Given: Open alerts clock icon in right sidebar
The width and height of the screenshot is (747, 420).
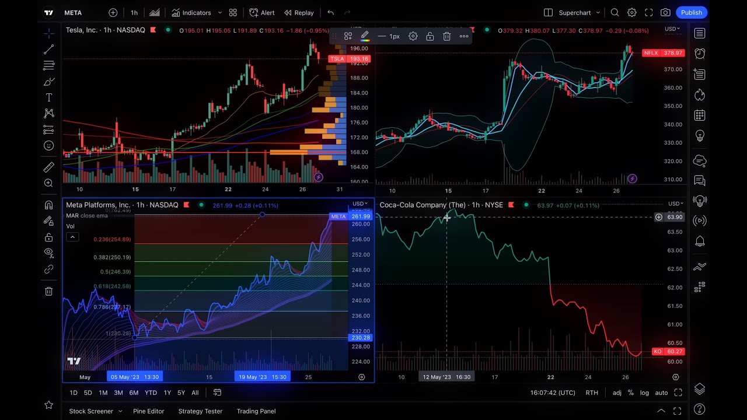Looking at the screenshot, I should (x=700, y=54).
